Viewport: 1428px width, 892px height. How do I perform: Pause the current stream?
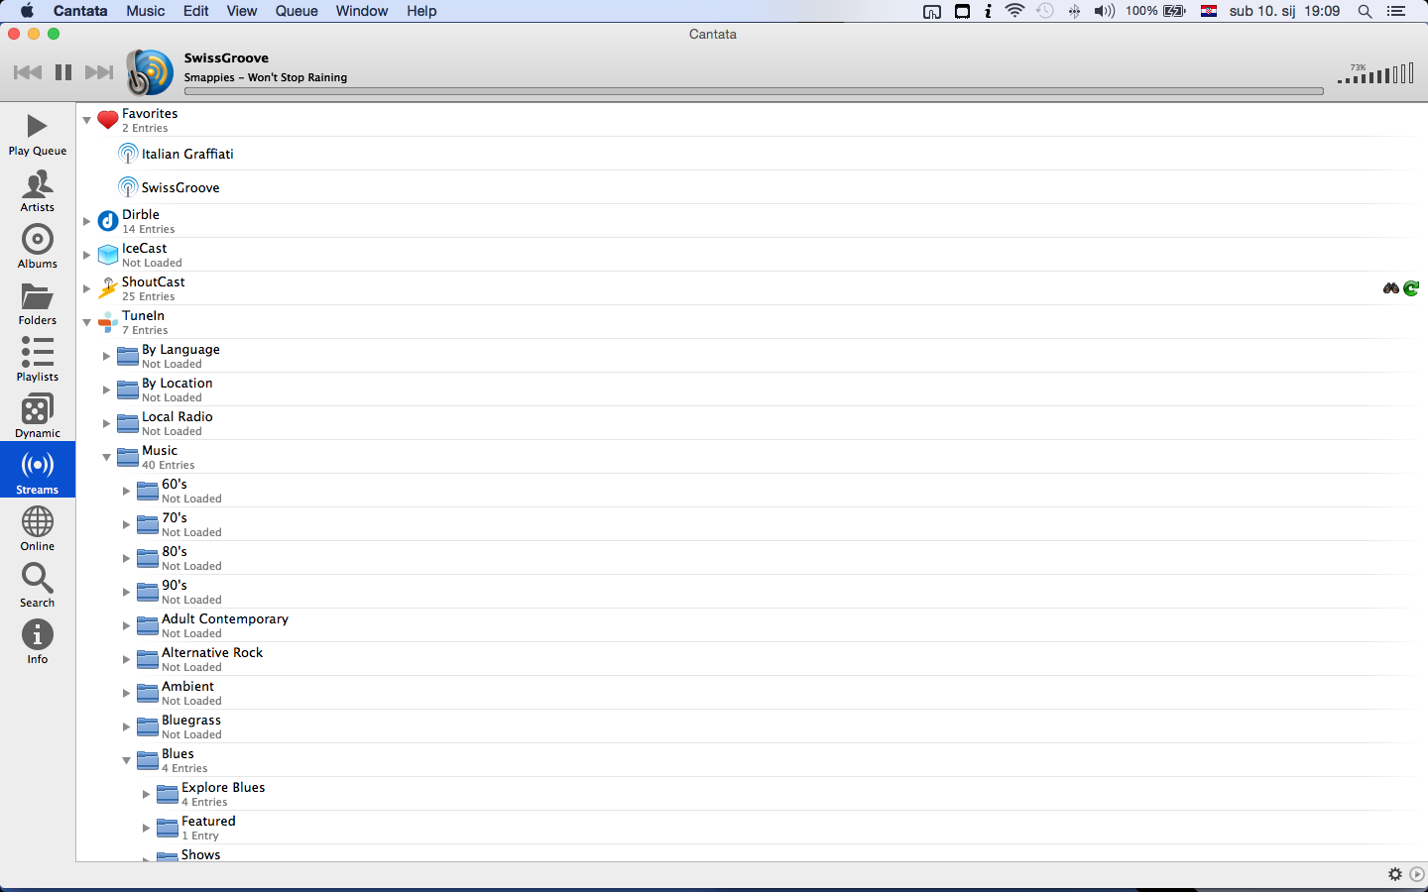[x=63, y=72]
